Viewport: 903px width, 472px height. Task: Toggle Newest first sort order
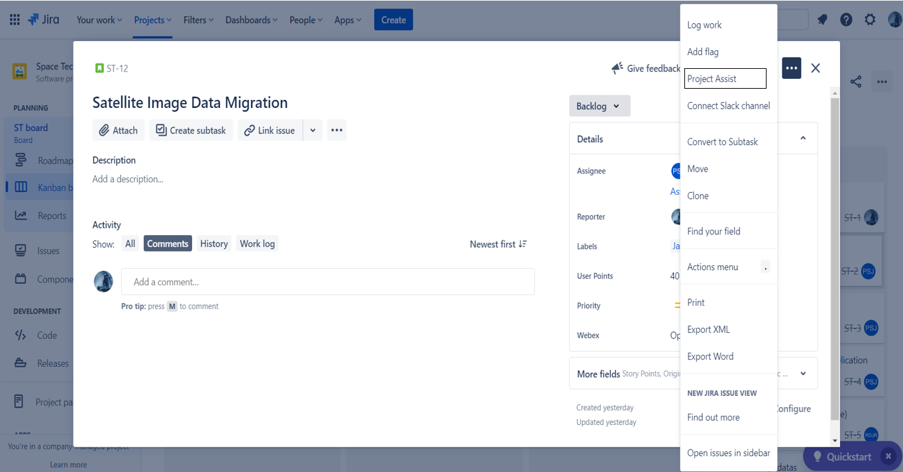coord(498,244)
